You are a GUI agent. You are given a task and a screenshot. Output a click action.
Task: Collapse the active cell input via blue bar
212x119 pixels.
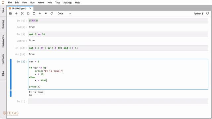click(11, 74)
